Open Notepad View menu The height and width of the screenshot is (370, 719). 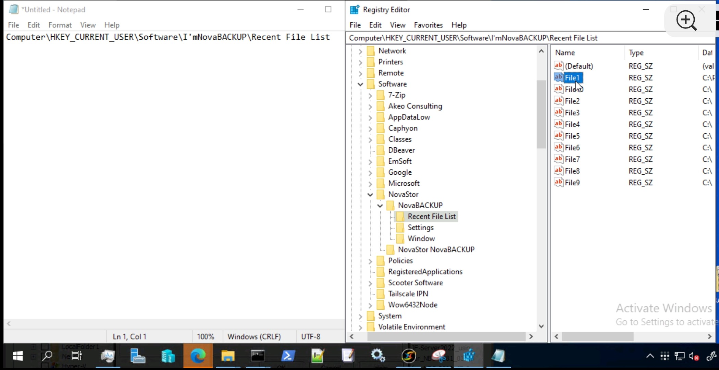pos(88,25)
